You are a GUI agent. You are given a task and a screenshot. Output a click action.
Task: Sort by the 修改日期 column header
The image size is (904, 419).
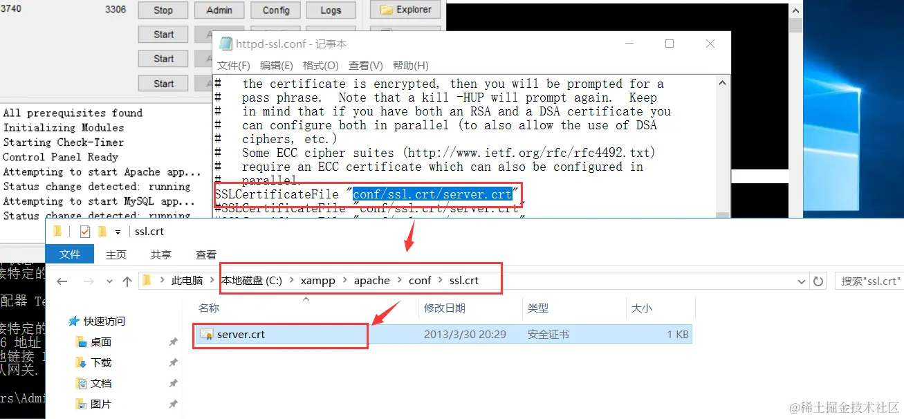point(444,308)
